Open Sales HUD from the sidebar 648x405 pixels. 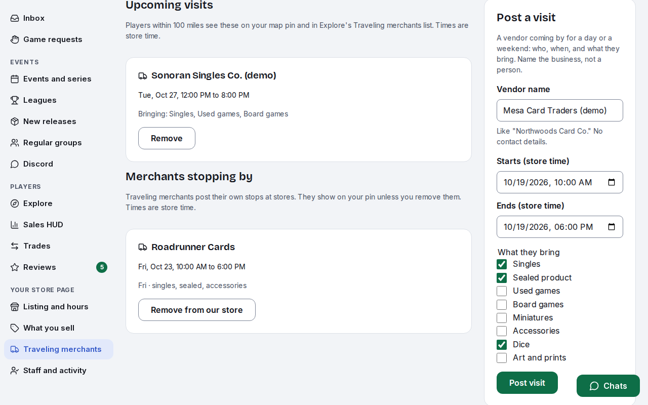[x=59, y=225]
